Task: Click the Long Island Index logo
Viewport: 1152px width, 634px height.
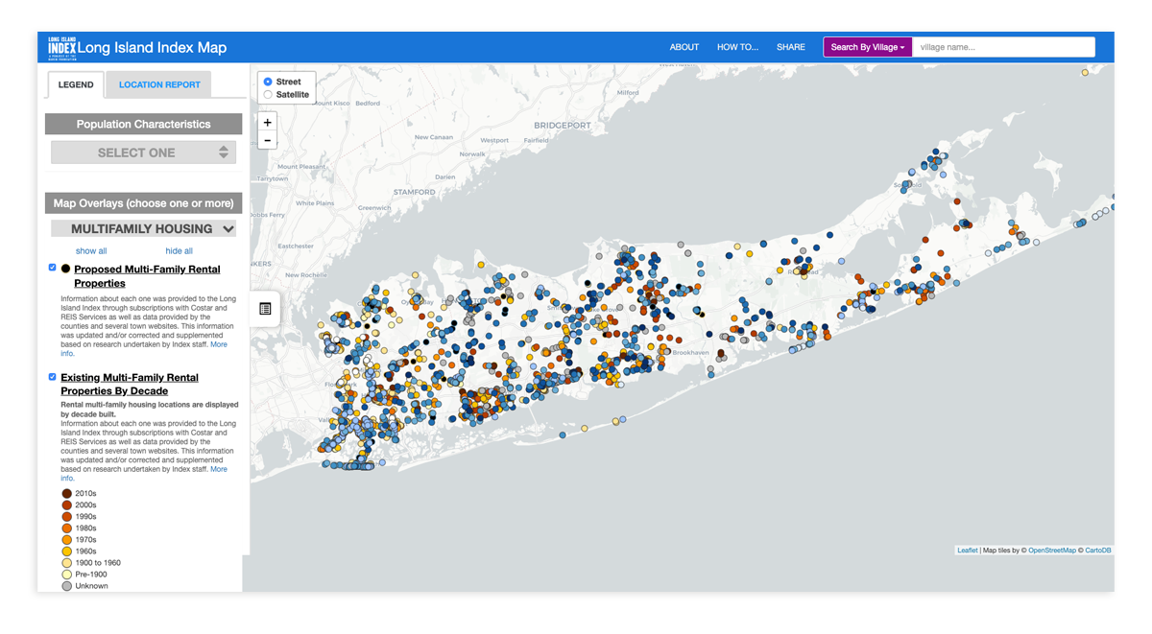Action: (x=61, y=47)
